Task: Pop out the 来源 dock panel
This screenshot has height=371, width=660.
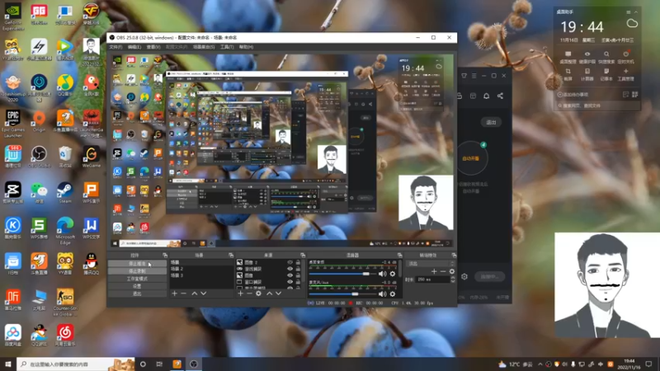Action: pyautogui.click(x=303, y=256)
